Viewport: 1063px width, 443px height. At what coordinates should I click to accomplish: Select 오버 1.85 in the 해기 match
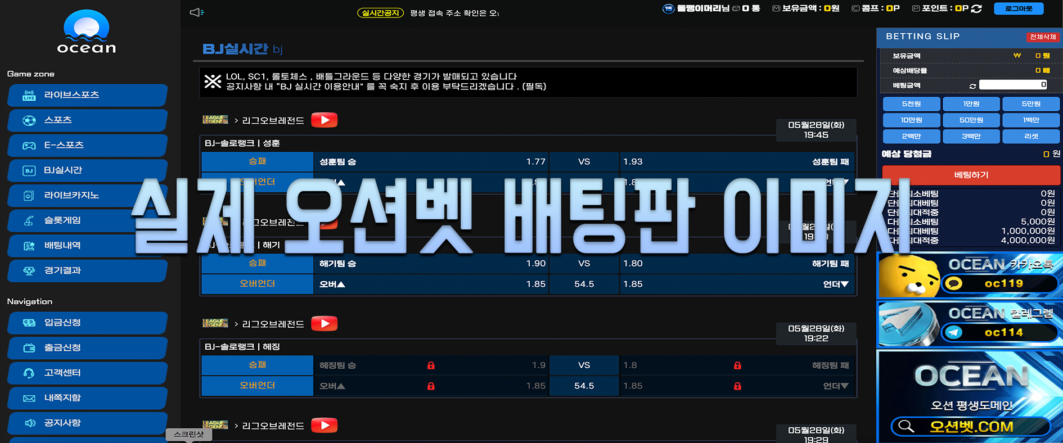431,284
